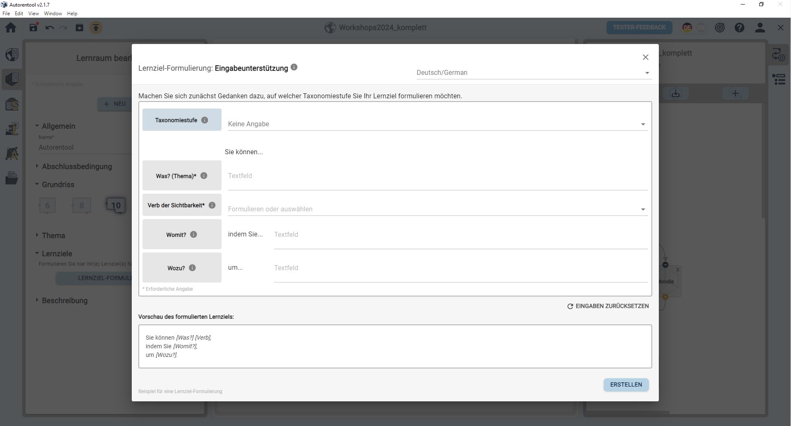
Task: Open the Window menu
Action: [53, 14]
